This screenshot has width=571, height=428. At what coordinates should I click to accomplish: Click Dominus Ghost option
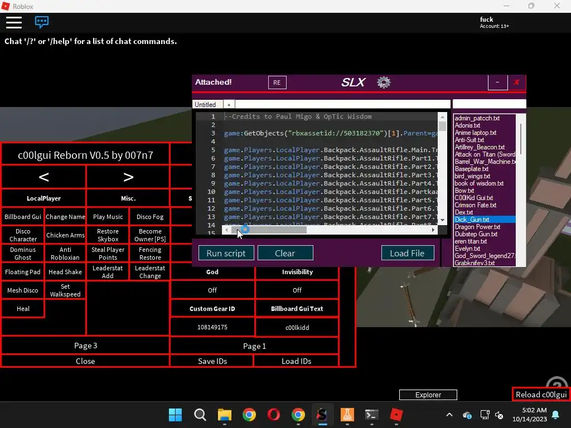pyautogui.click(x=23, y=254)
